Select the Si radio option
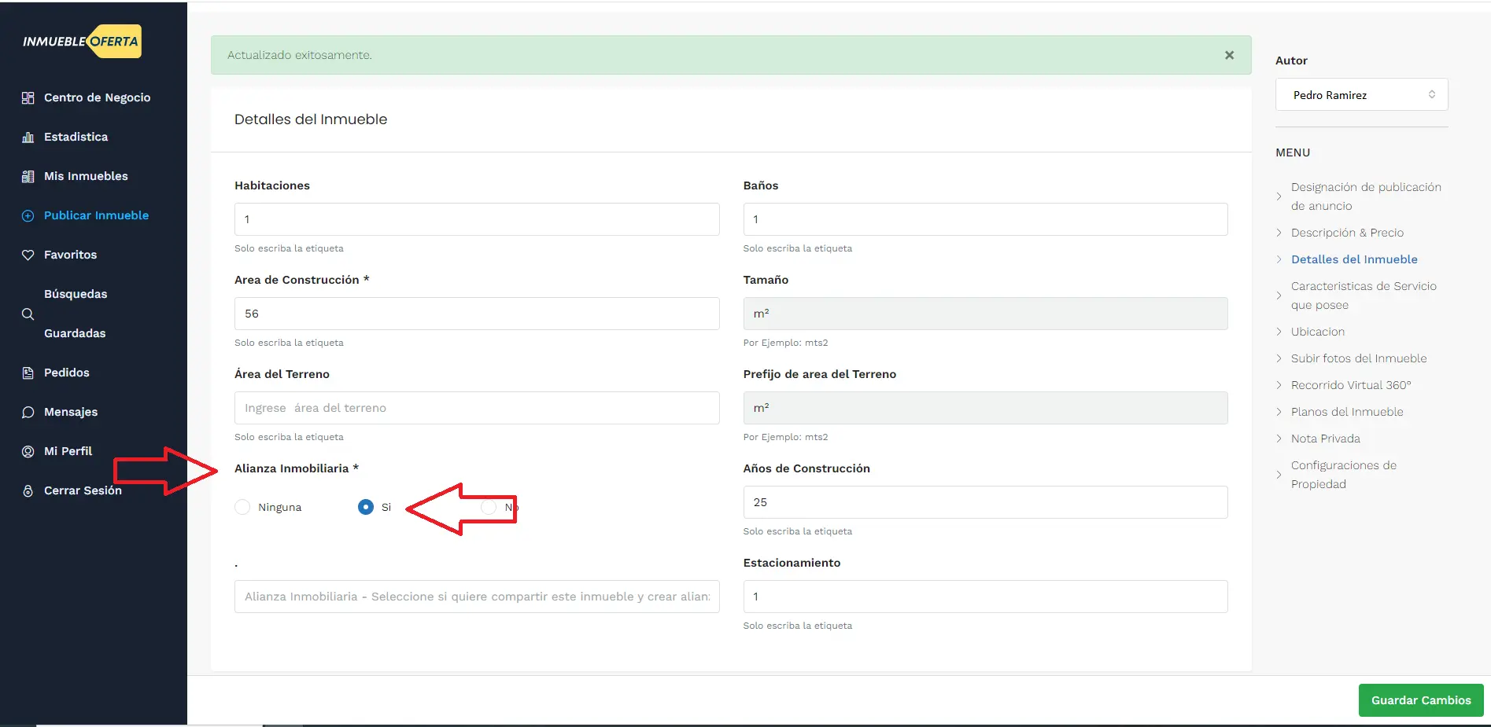 (365, 507)
